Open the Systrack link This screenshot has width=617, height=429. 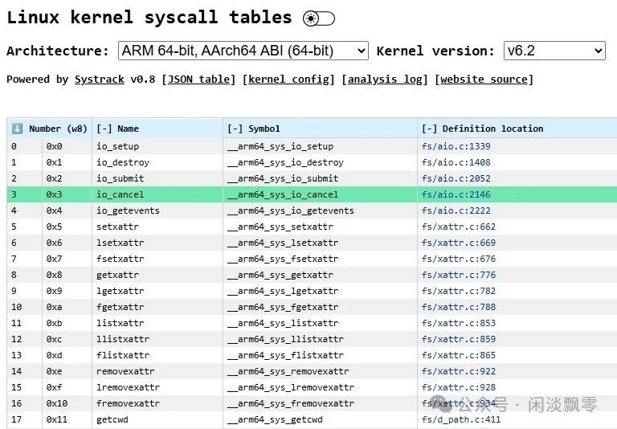[99, 80]
